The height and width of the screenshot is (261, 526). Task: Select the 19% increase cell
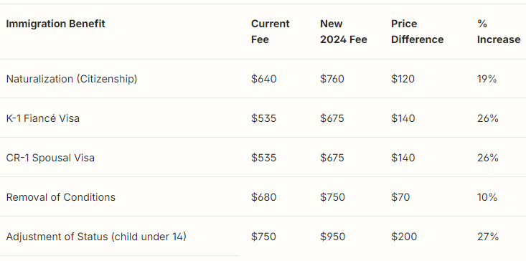[x=487, y=79]
